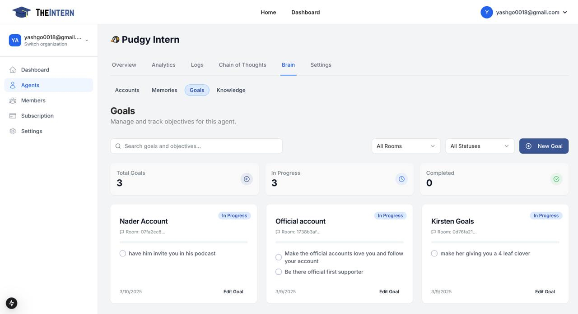578x314 pixels.
Task: Click the Subscription card icon in sidebar
Action: pos(13,116)
